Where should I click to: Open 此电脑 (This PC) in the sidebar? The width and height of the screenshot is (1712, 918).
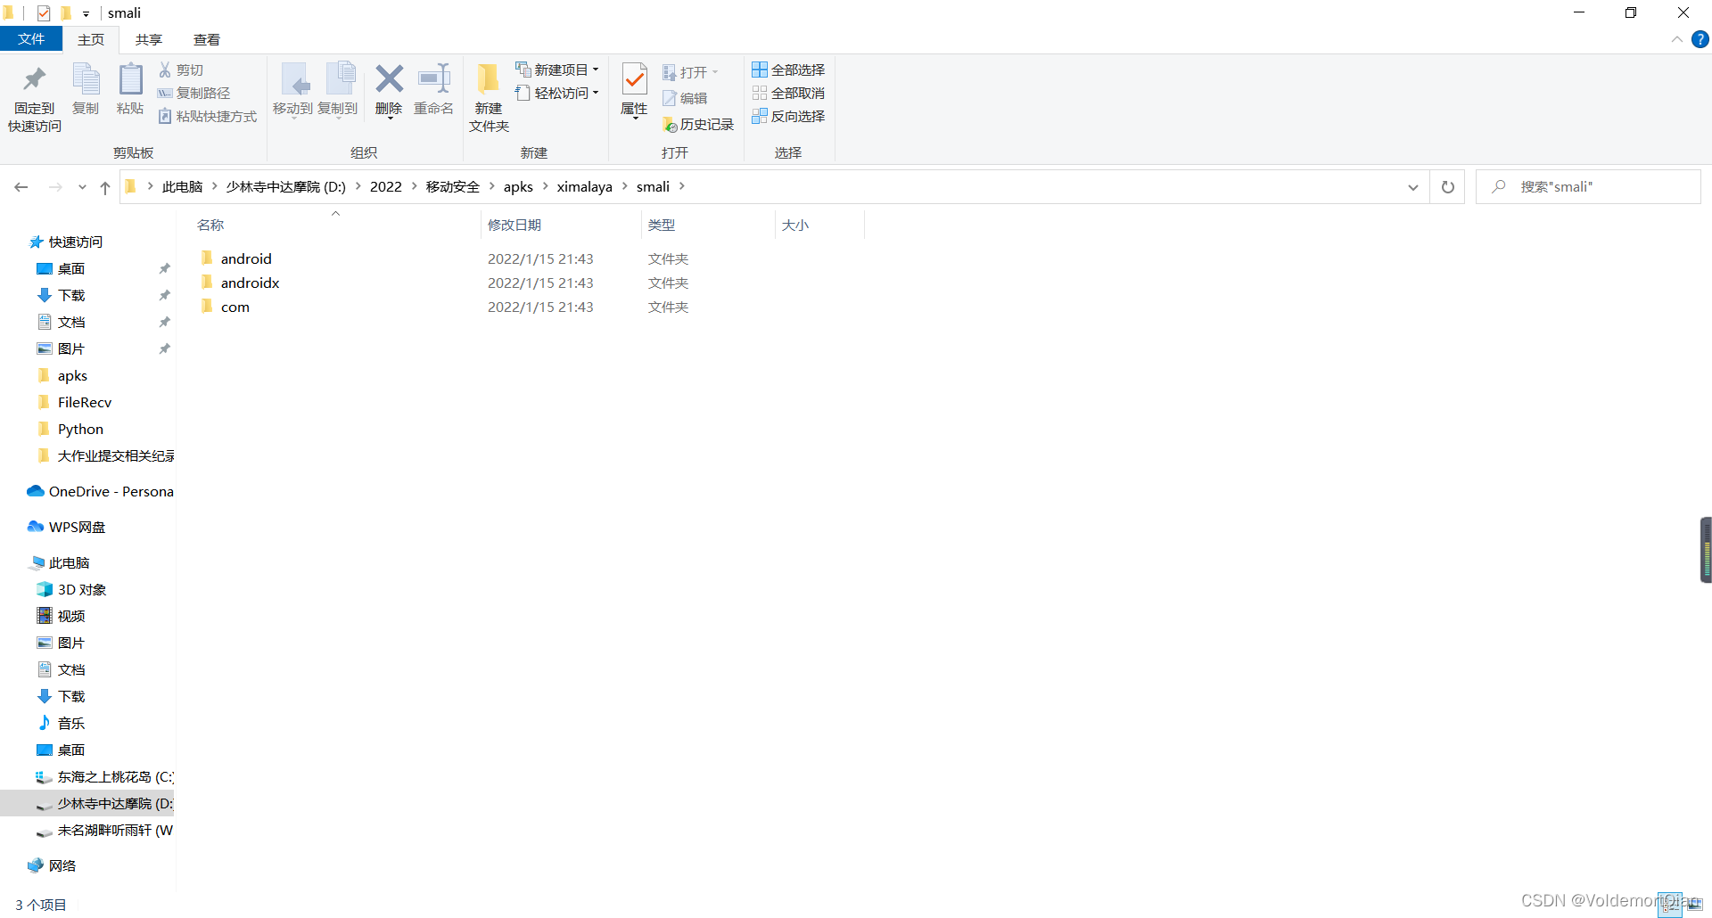pos(59,562)
